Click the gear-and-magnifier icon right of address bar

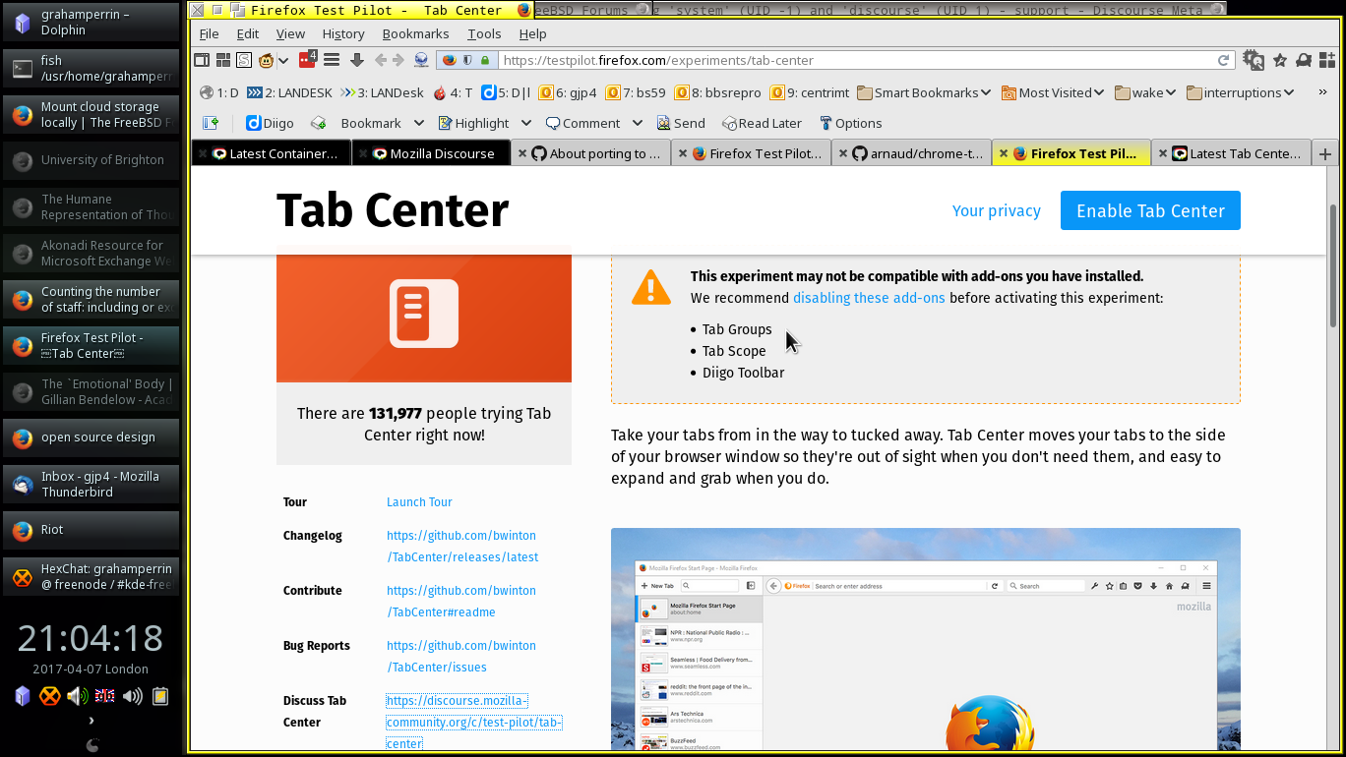coord(1254,60)
